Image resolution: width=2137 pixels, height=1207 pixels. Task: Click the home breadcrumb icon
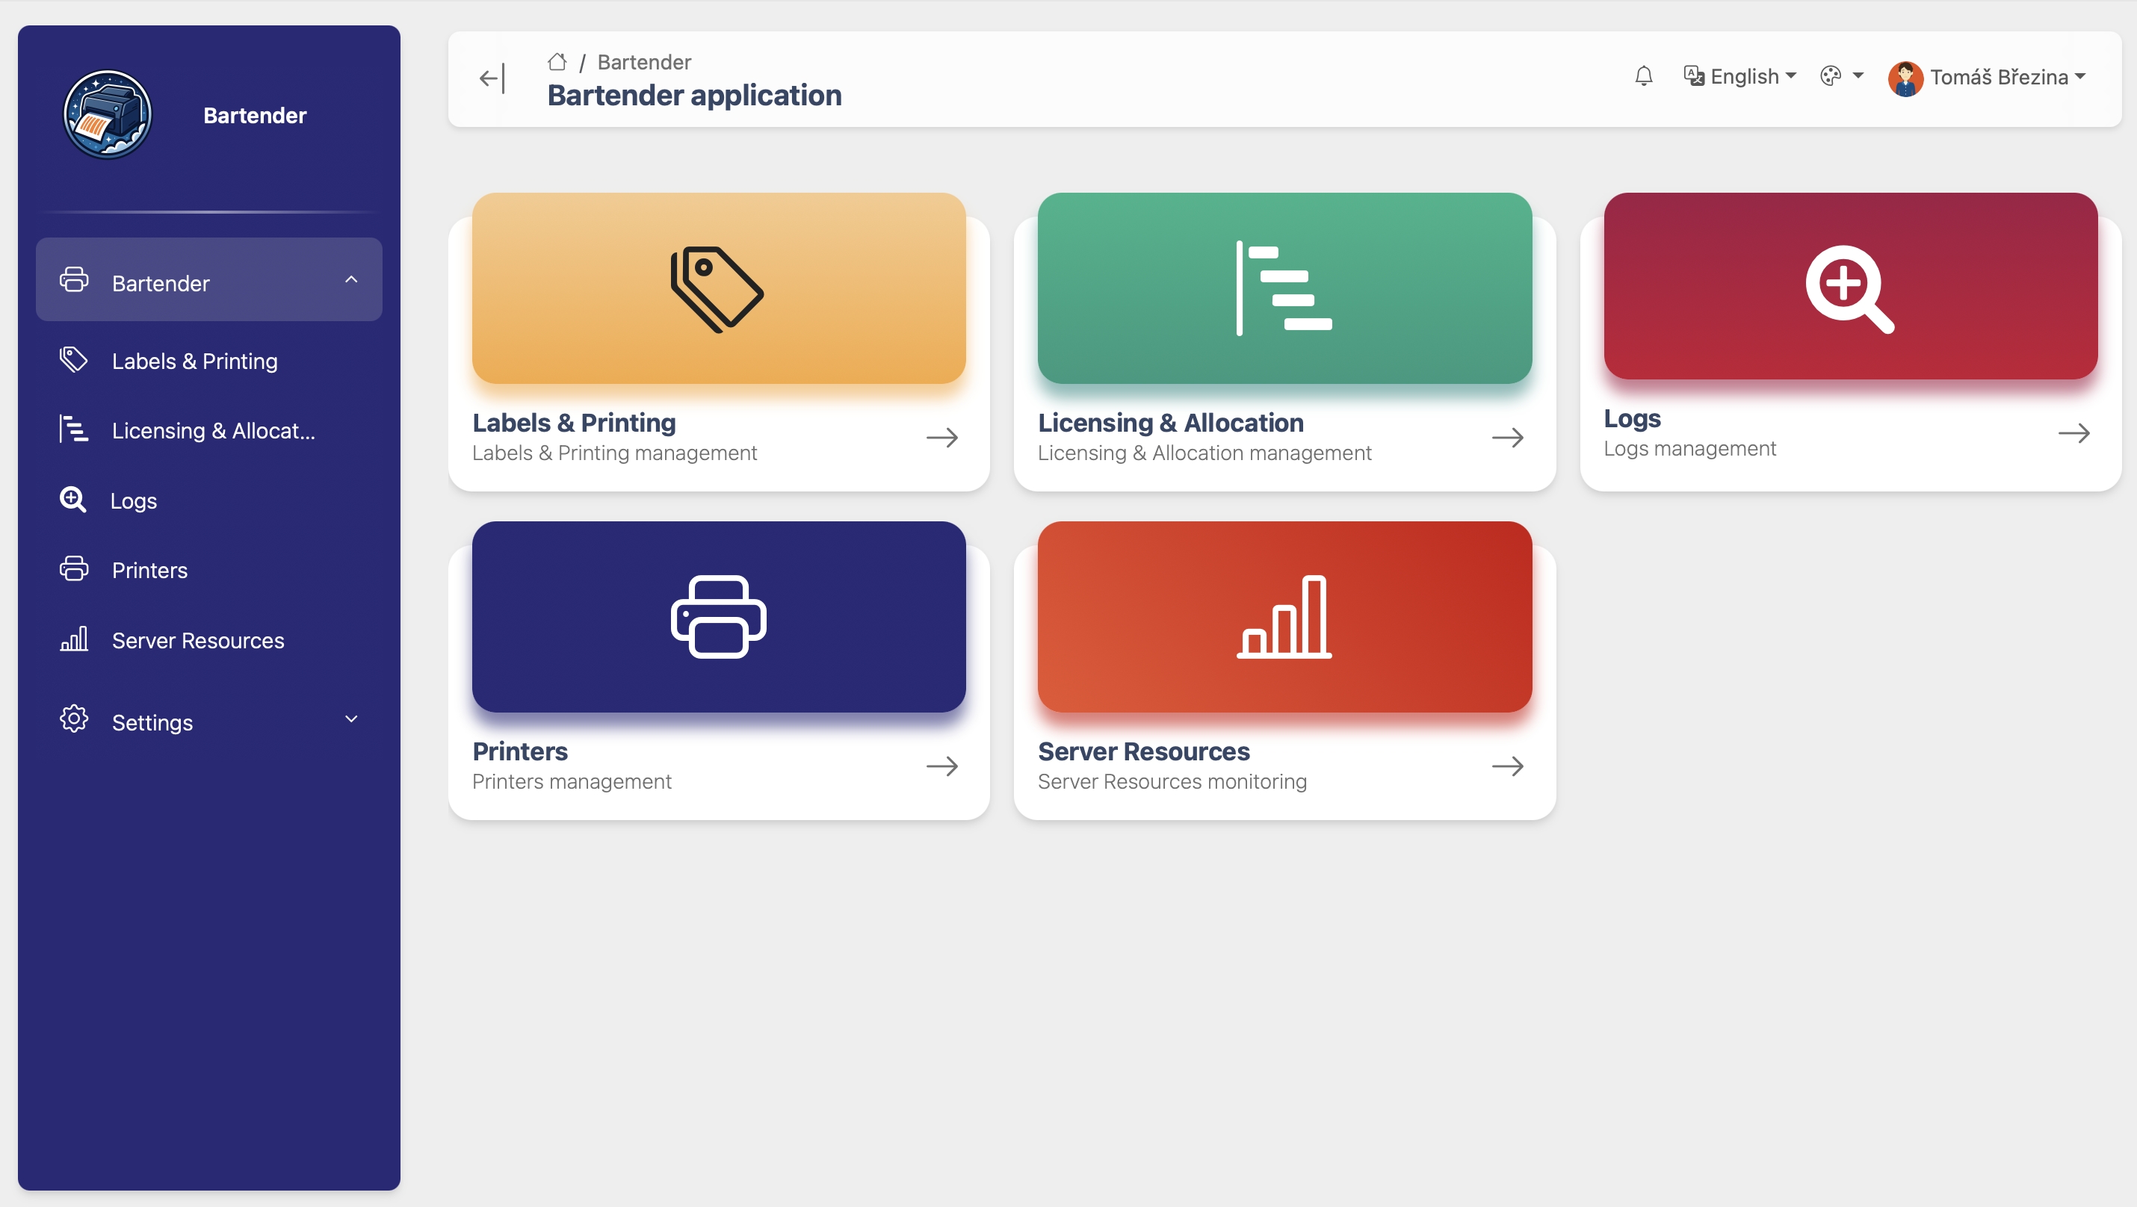557,62
